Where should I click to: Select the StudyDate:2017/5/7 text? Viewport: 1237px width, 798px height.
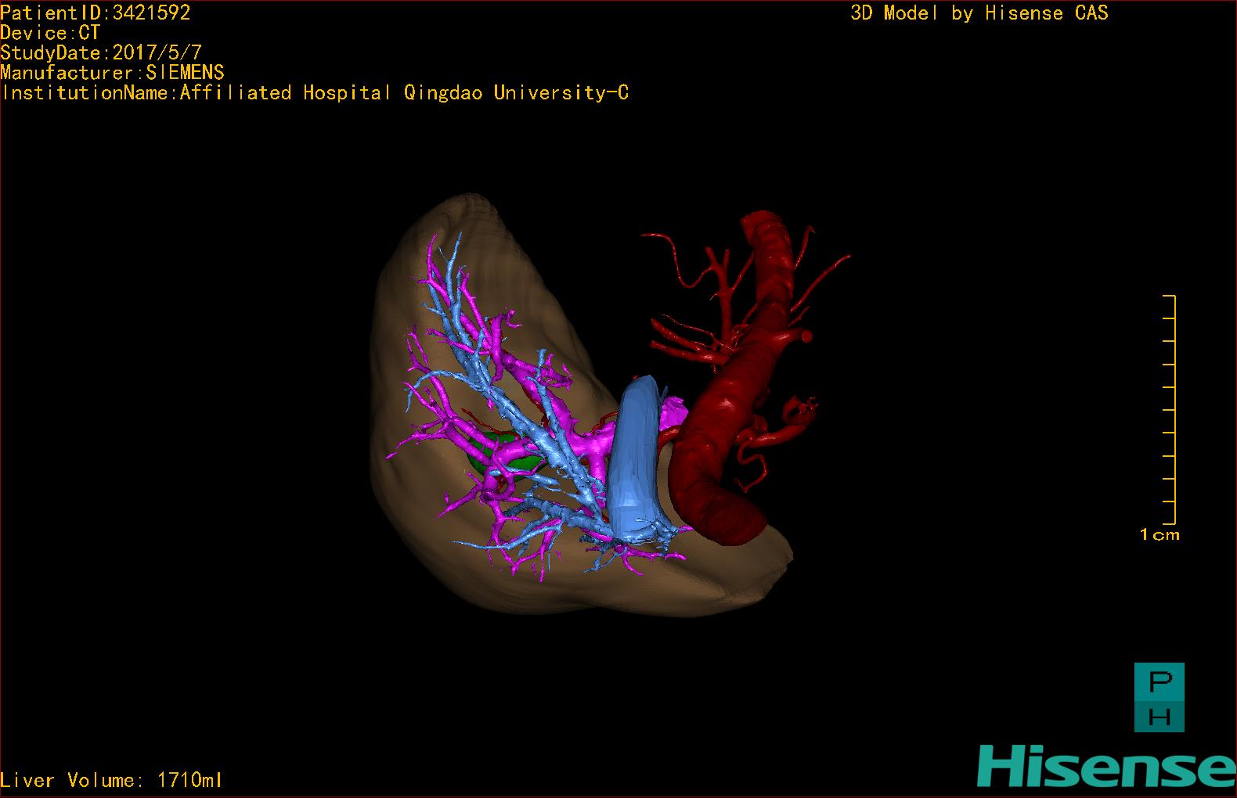101,53
